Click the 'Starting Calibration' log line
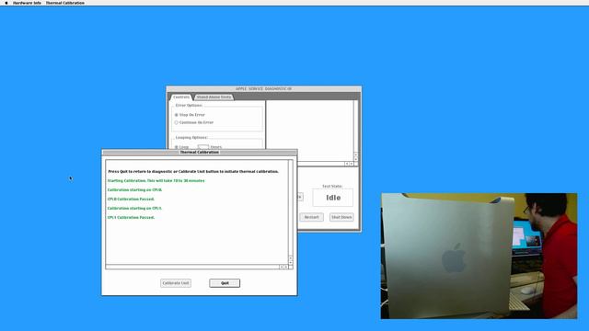The width and height of the screenshot is (589, 331). tap(156, 180)
